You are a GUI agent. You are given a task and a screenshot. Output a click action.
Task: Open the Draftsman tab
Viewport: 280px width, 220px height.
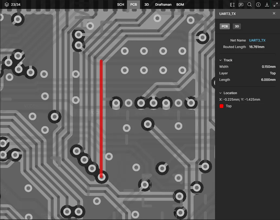click(163, 4)
